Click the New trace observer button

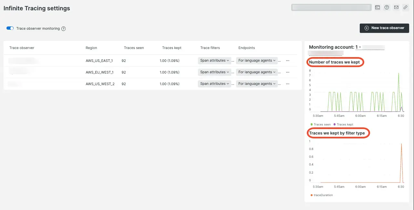pyautogui.click(x=384, y=28)
